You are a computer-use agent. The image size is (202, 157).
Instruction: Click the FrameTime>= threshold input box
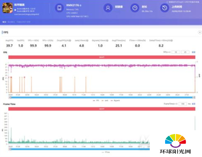183,104
